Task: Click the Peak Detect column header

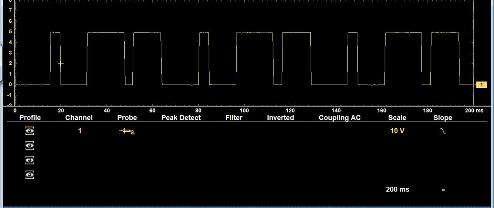Action: pos(181,118)
